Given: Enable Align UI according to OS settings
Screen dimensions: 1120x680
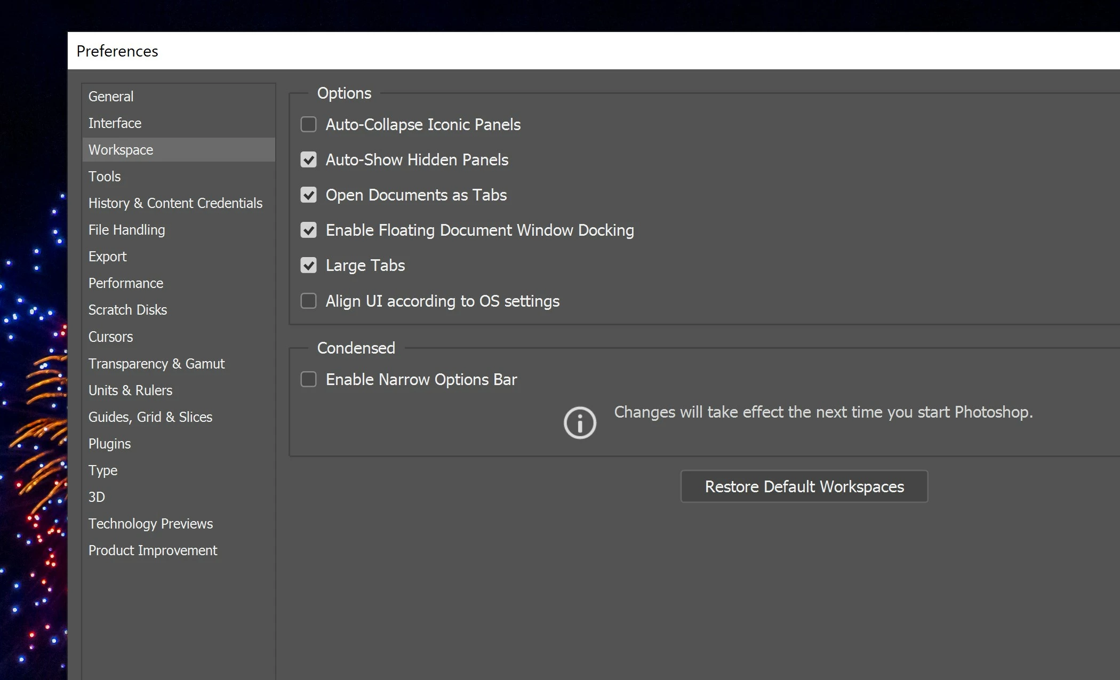Looking at the screenshot, I should [x=308, y=301].
